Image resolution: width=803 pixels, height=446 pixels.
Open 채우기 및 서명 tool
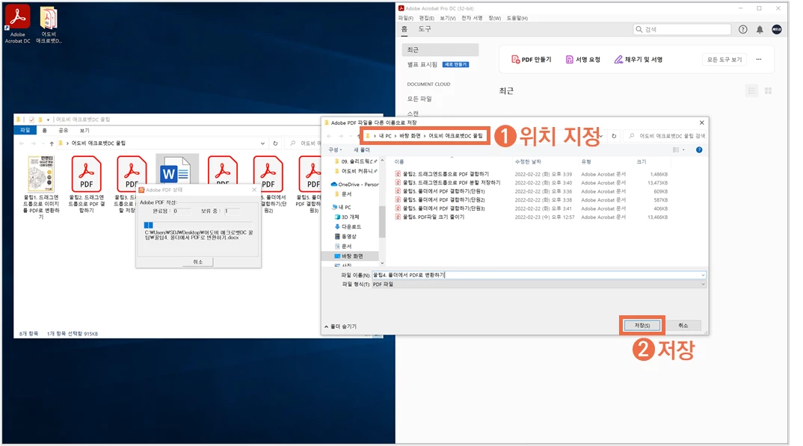click(638, 59)
